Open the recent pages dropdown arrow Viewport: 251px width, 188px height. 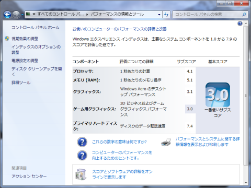point(22,15)
